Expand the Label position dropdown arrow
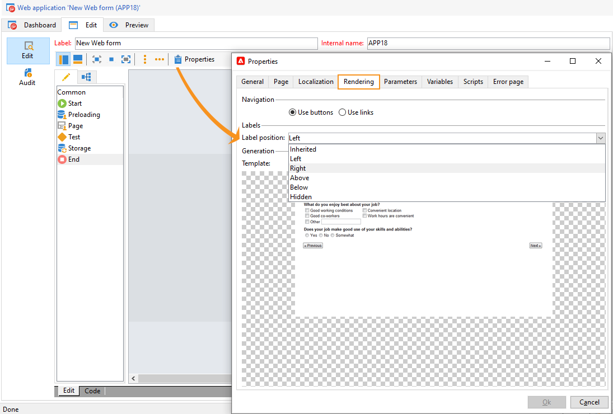This screenshot has width=613, height=414. (600, 138)
